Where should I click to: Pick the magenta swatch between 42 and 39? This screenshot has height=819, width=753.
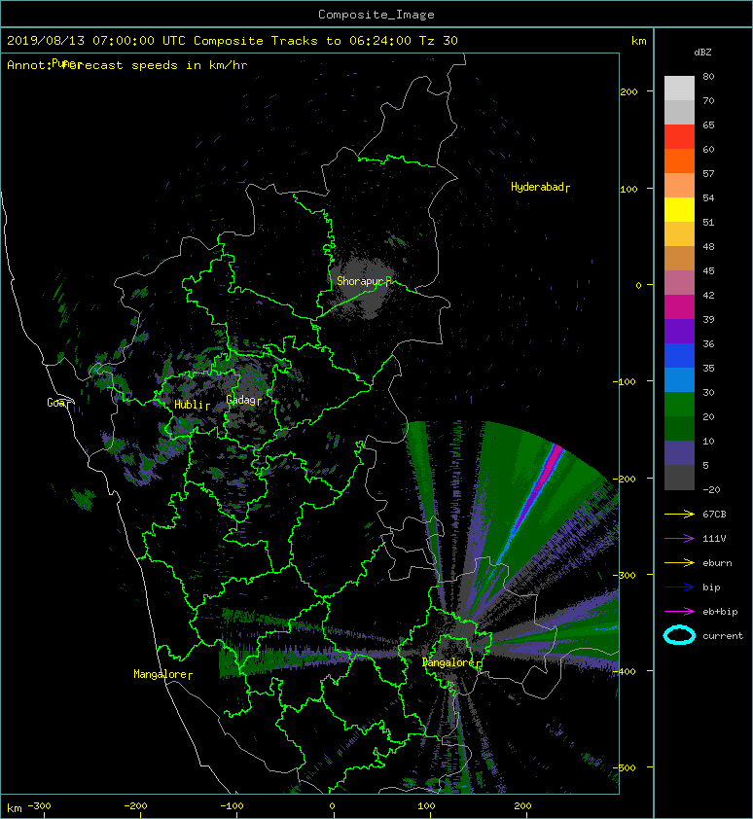[679, 306]
